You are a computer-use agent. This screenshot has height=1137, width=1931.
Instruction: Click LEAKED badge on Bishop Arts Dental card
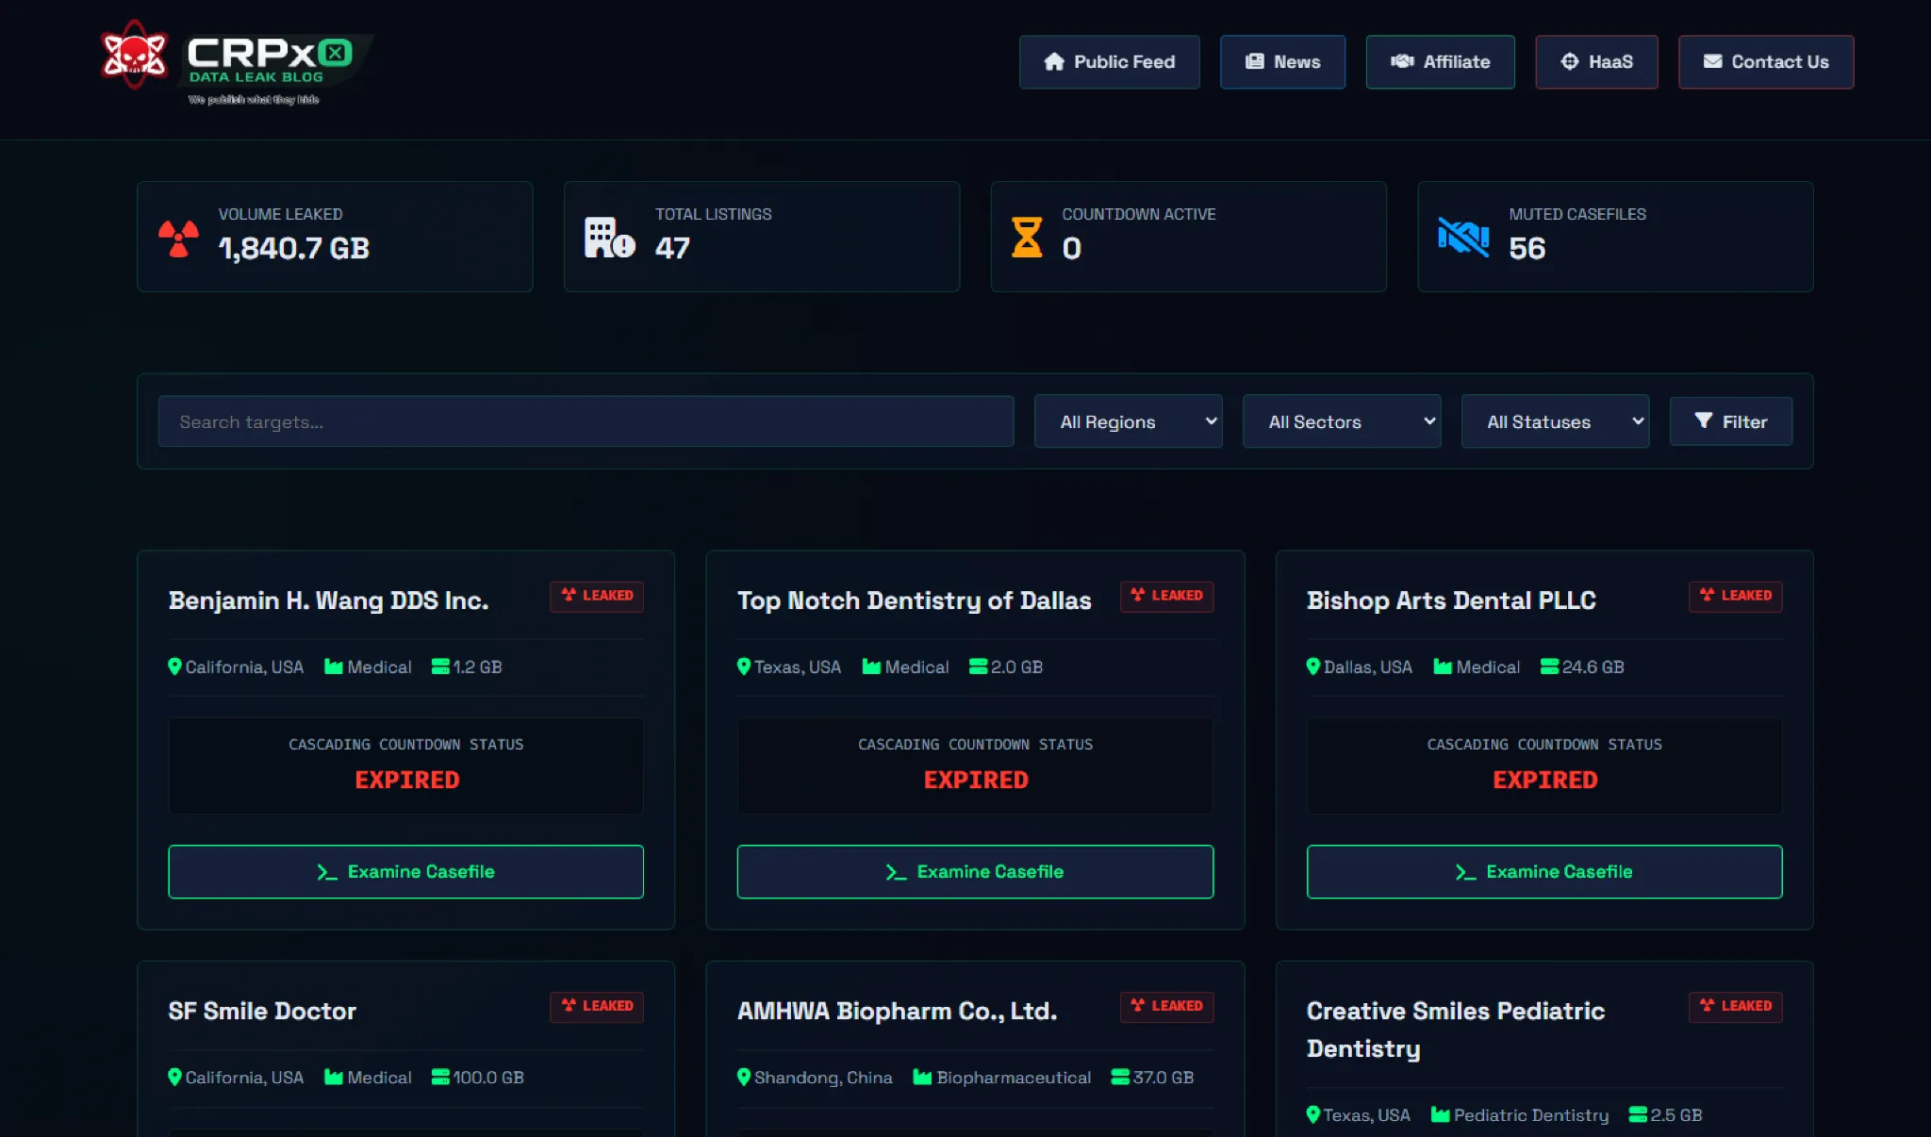coord(1735,596)
